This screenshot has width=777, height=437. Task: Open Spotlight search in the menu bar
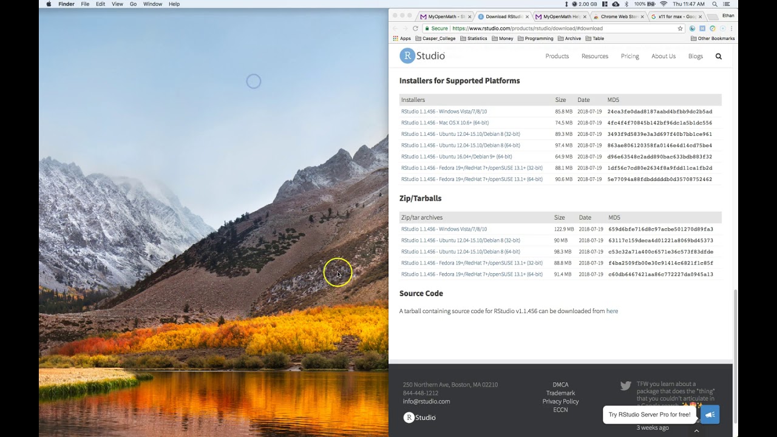point(716,4)
